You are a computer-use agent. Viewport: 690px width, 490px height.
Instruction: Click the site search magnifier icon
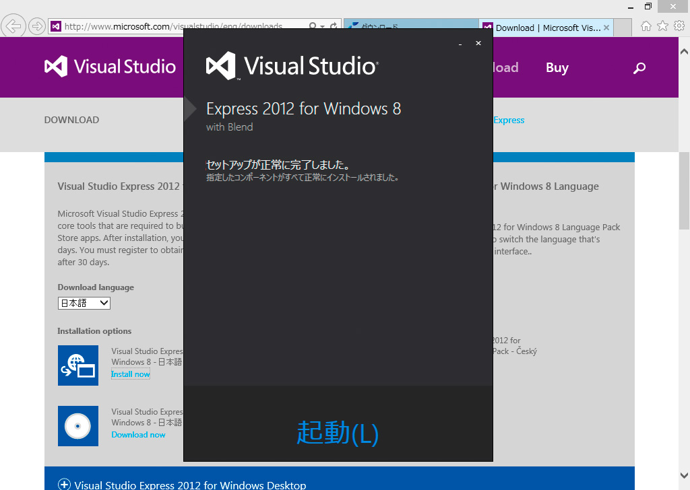coord(639,68)
